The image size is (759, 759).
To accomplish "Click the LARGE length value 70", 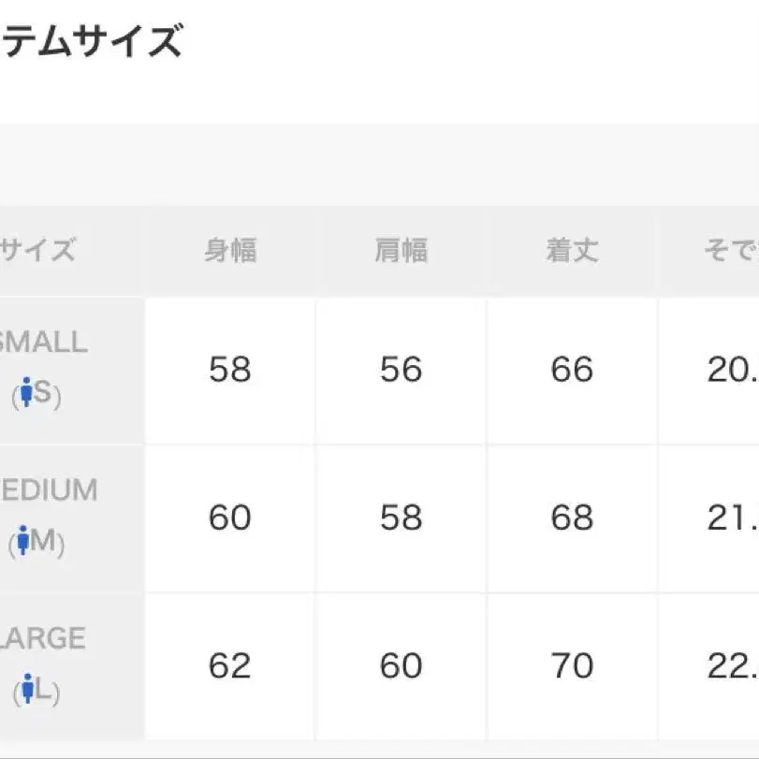I will pos(572,666).
